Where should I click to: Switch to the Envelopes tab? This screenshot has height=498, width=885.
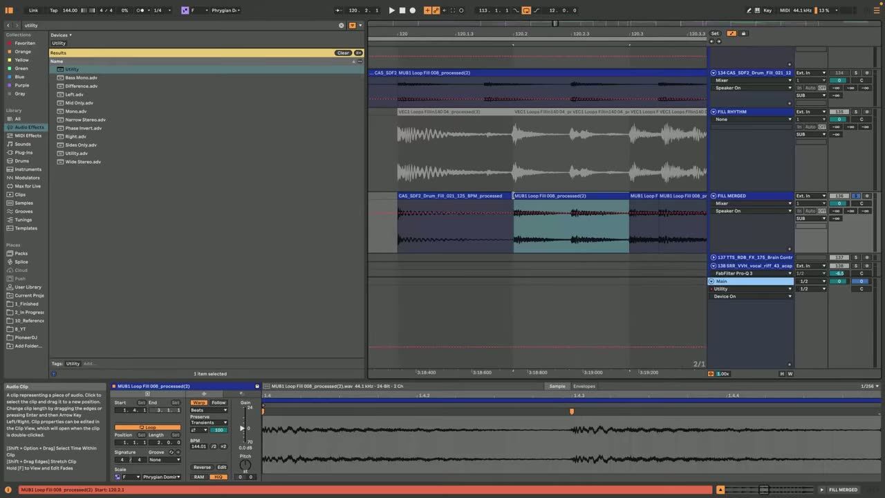pos(584,387)
